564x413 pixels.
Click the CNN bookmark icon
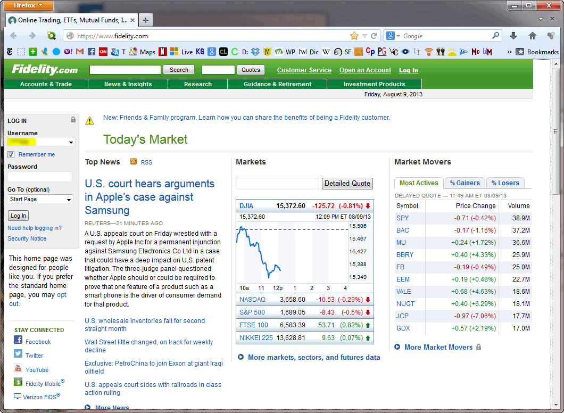tap(103, 52)
